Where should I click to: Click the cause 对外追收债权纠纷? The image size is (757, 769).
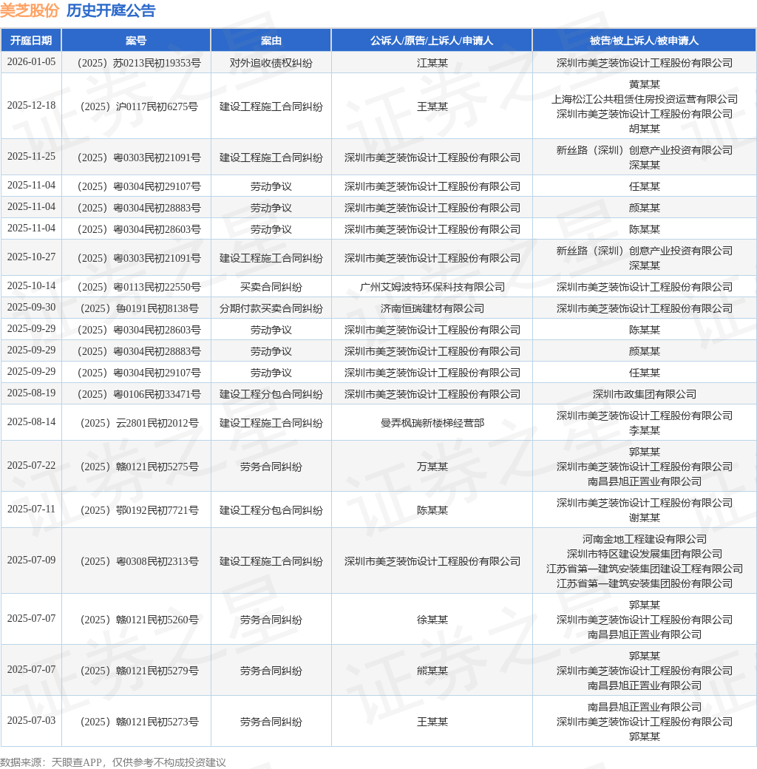point(271,63)
